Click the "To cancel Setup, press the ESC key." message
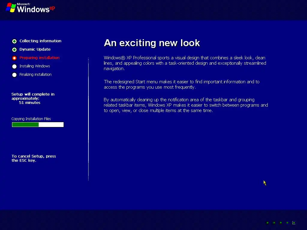The image size is (307, 230). coord(34,158)
